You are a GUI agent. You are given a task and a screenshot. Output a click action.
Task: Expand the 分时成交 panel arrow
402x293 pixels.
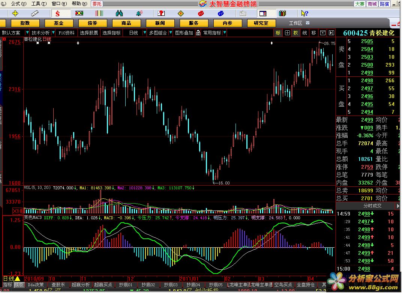click(x=398, y=206)
